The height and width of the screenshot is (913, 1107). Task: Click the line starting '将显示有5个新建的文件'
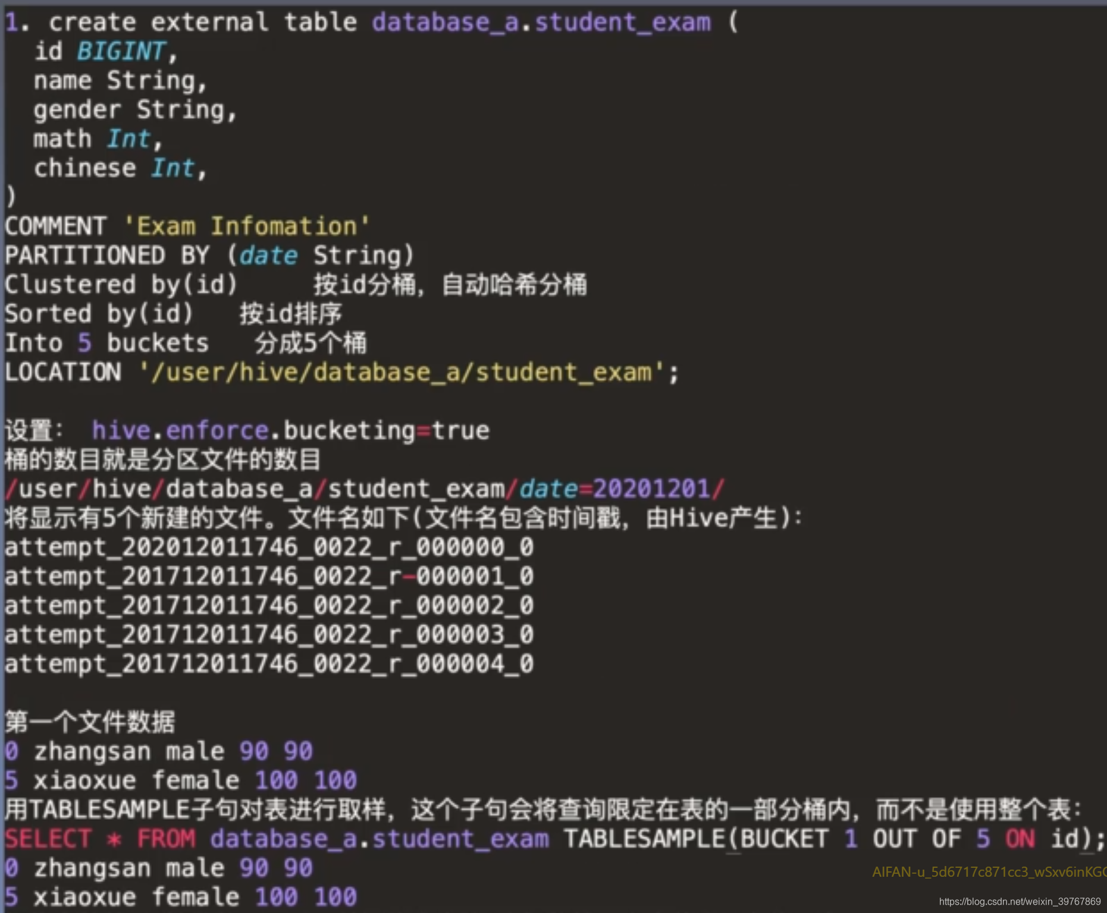pos(404,518)
